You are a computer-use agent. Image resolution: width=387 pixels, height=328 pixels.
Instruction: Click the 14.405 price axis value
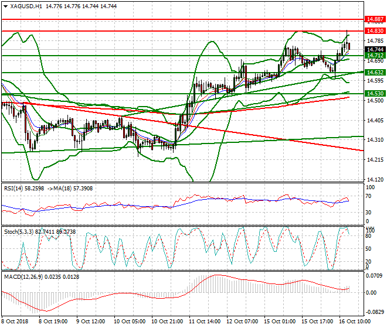click(x=375, y=120)
